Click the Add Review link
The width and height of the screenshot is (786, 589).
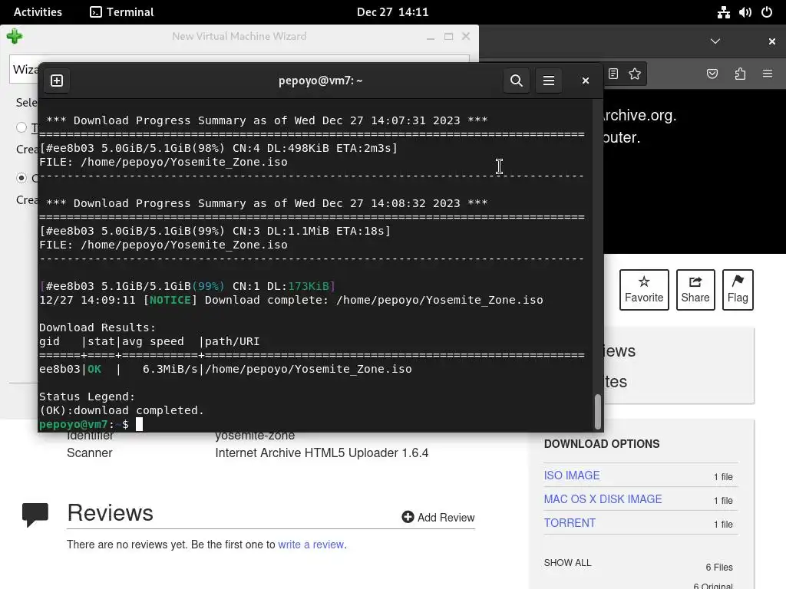click(x=438, y=518)
